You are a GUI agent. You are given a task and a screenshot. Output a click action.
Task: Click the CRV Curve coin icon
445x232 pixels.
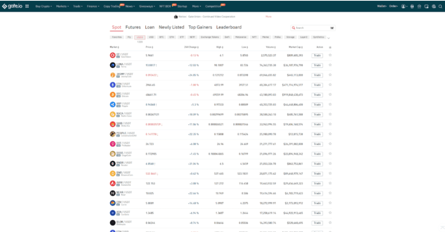[x=113, y=203]
